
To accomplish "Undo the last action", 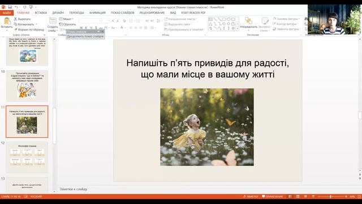I will [16, 7].
